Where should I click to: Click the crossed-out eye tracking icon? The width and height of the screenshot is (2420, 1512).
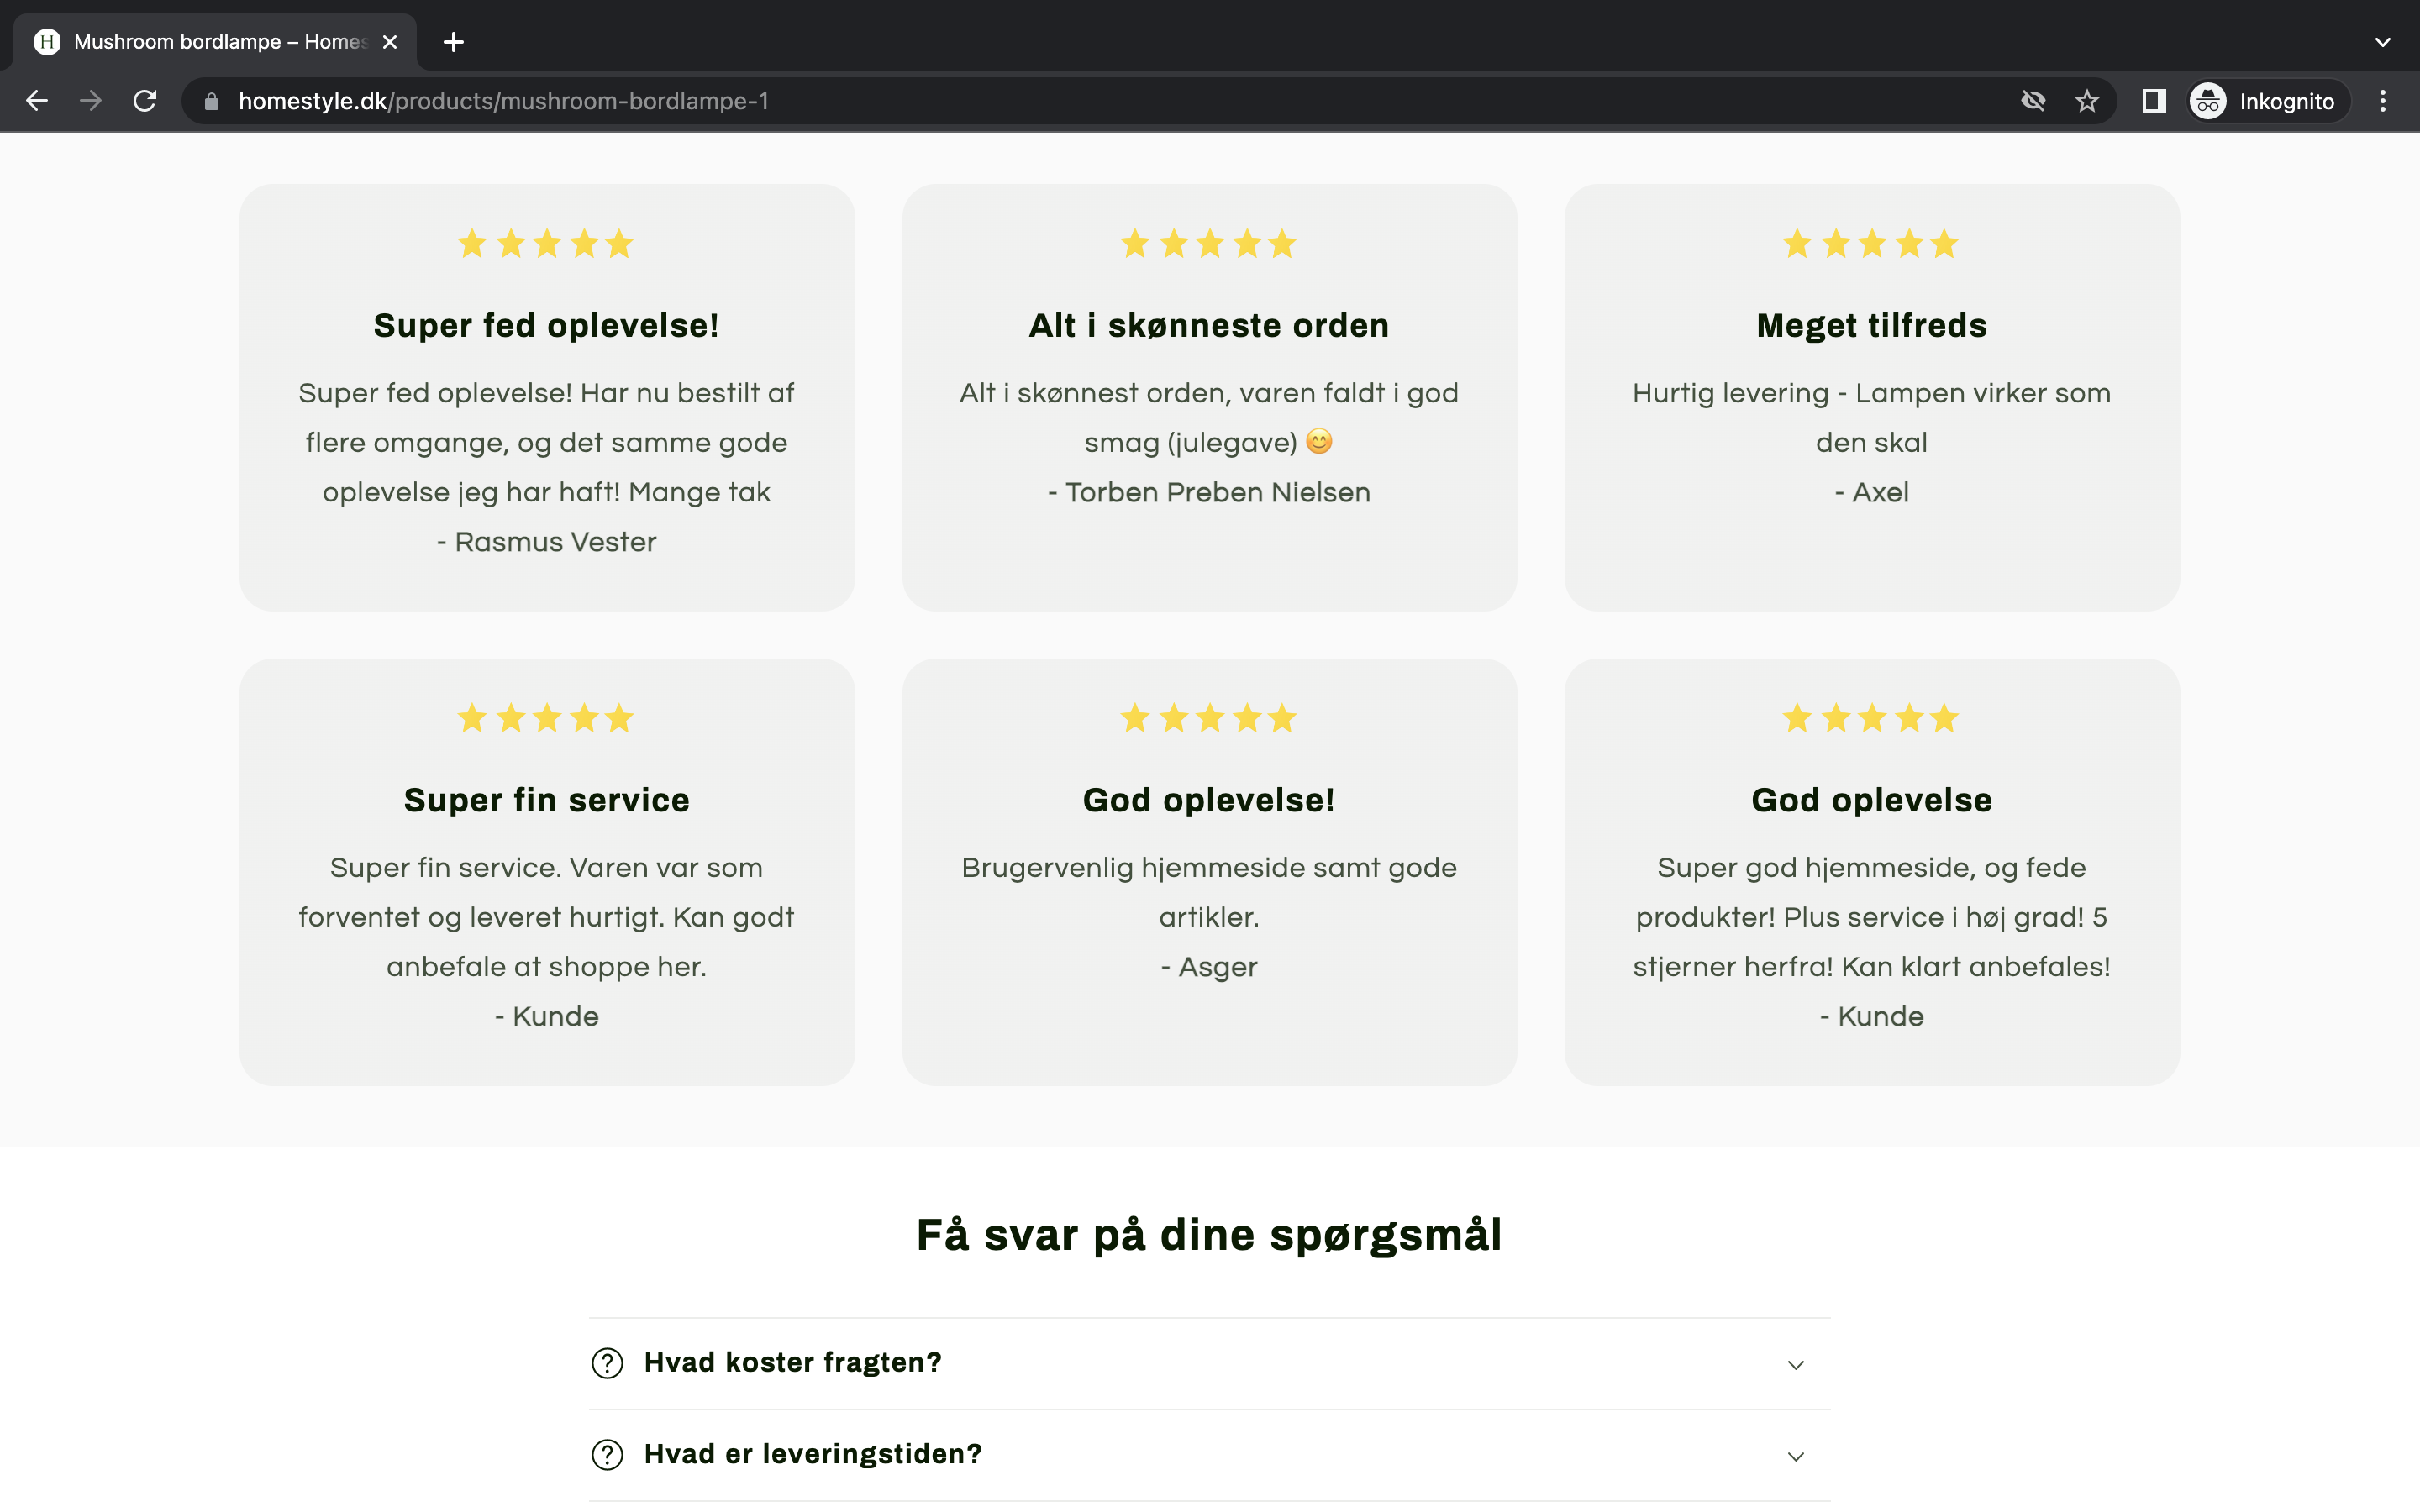point(2032,101)
